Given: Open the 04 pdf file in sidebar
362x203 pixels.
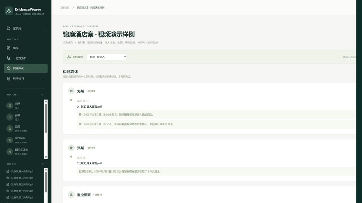Looking at the screenshot, I should 22,191.
